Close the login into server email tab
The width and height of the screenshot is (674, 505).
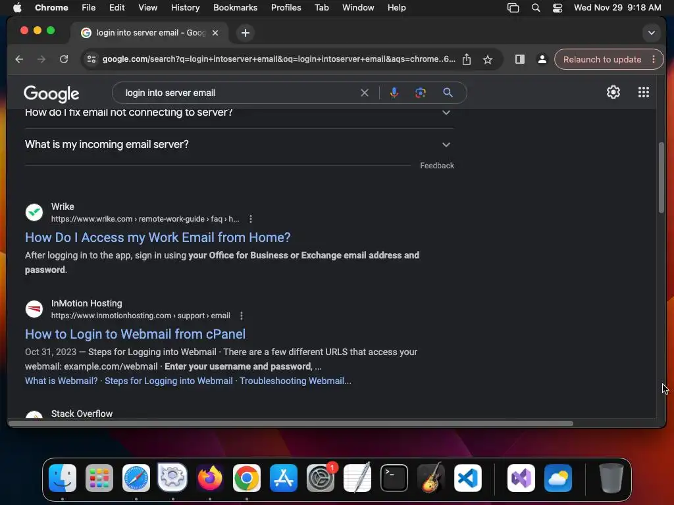point(215,33)
